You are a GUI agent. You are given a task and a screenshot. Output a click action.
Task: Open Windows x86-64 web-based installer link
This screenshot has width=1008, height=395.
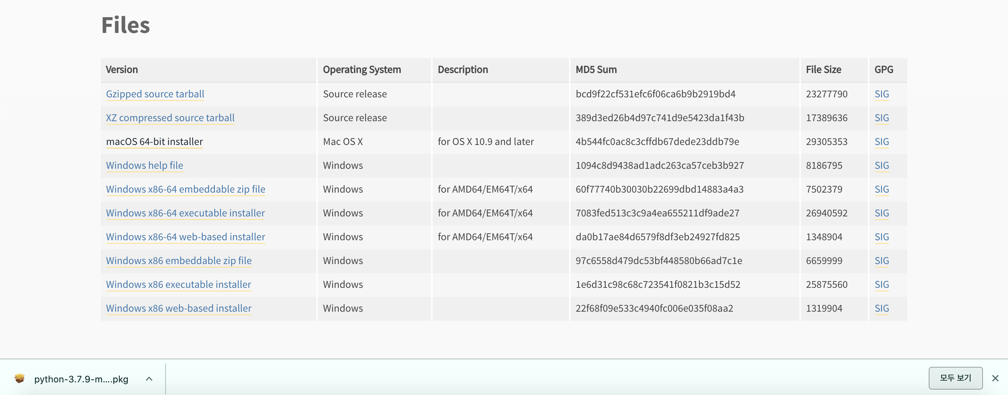pyautogui.click(x=185, y=237)
